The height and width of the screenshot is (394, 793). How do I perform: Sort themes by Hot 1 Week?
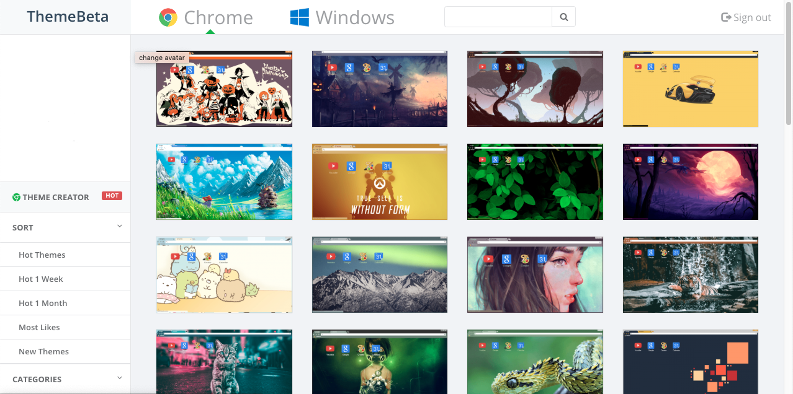[x=41, y=279]
